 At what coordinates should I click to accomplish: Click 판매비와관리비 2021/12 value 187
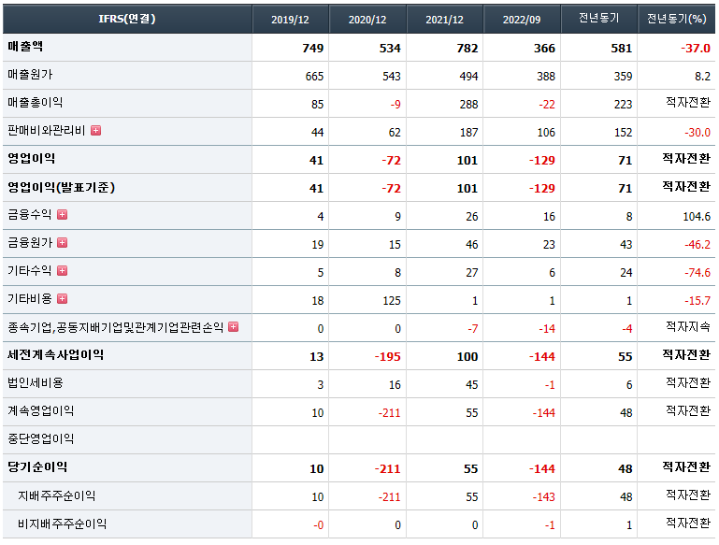[x=468, y=133]
